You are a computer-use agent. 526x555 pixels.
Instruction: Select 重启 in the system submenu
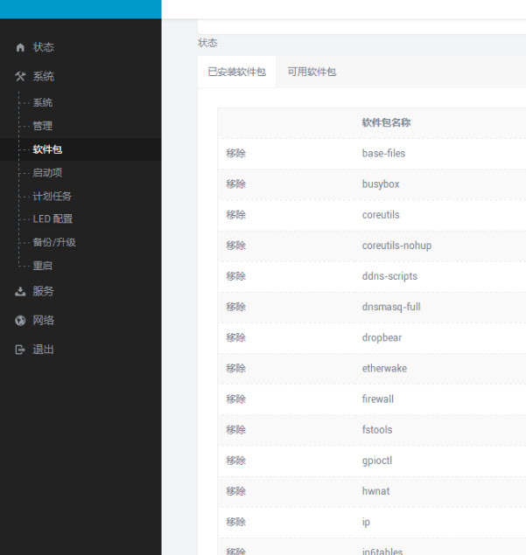click(x=43, y=266)
